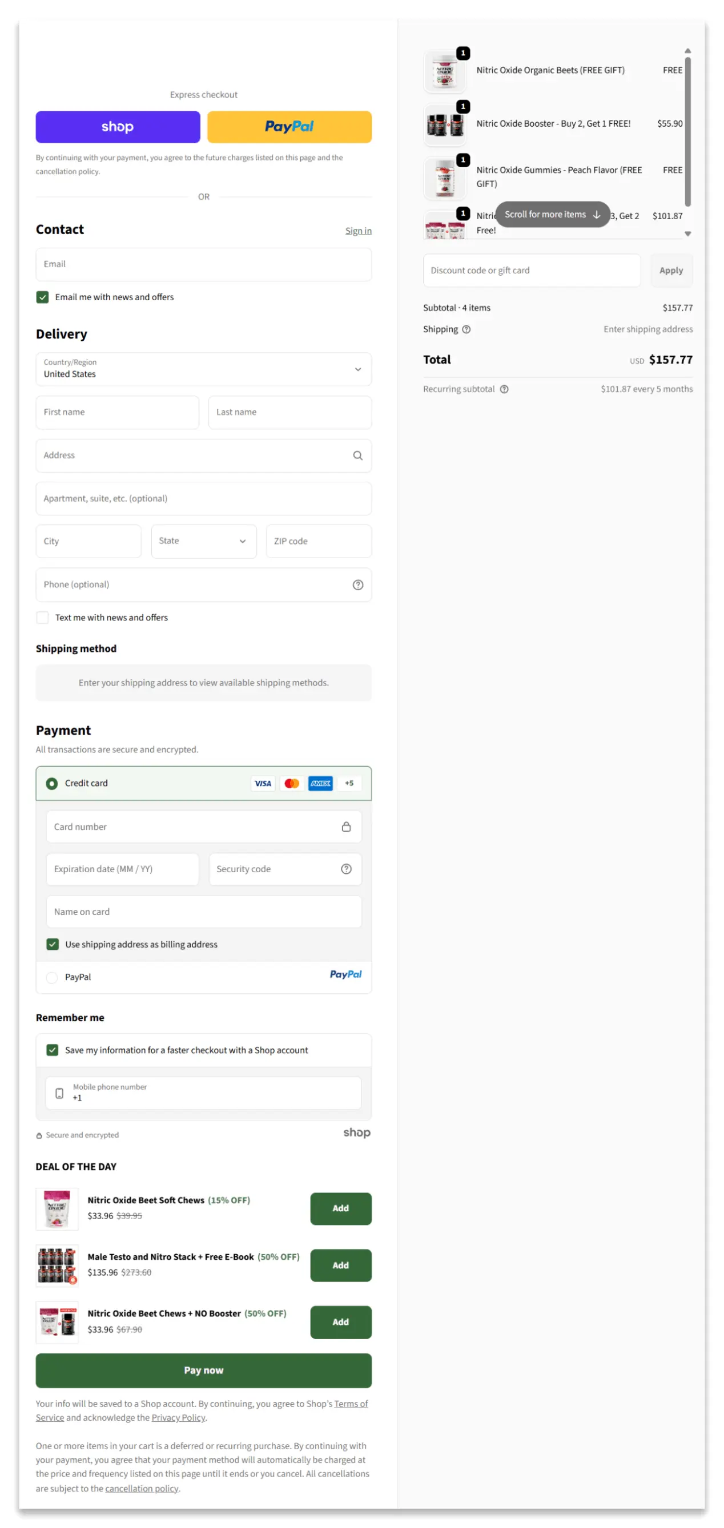The height and width of the screenshot is (1528, 724).
Task: Click the Phone field help icon
Action: [357, 585]
